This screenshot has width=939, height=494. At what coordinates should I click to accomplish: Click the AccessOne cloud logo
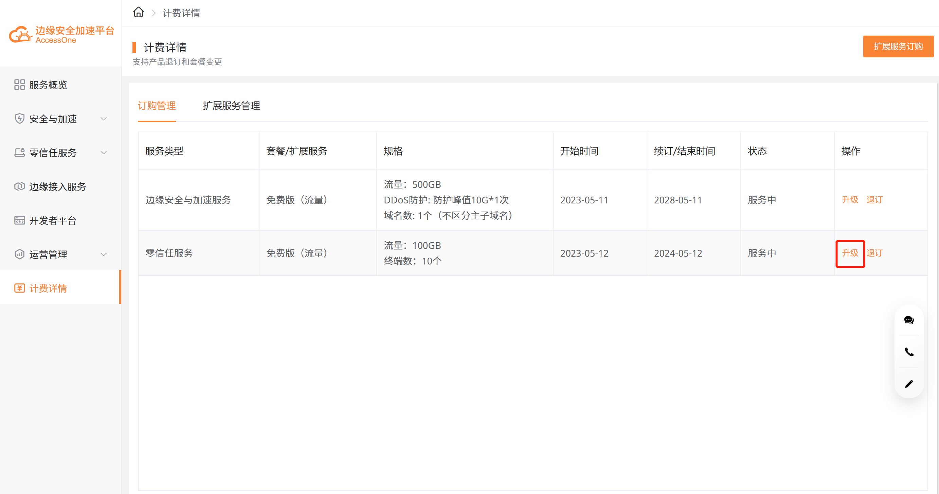coord(21,35)
